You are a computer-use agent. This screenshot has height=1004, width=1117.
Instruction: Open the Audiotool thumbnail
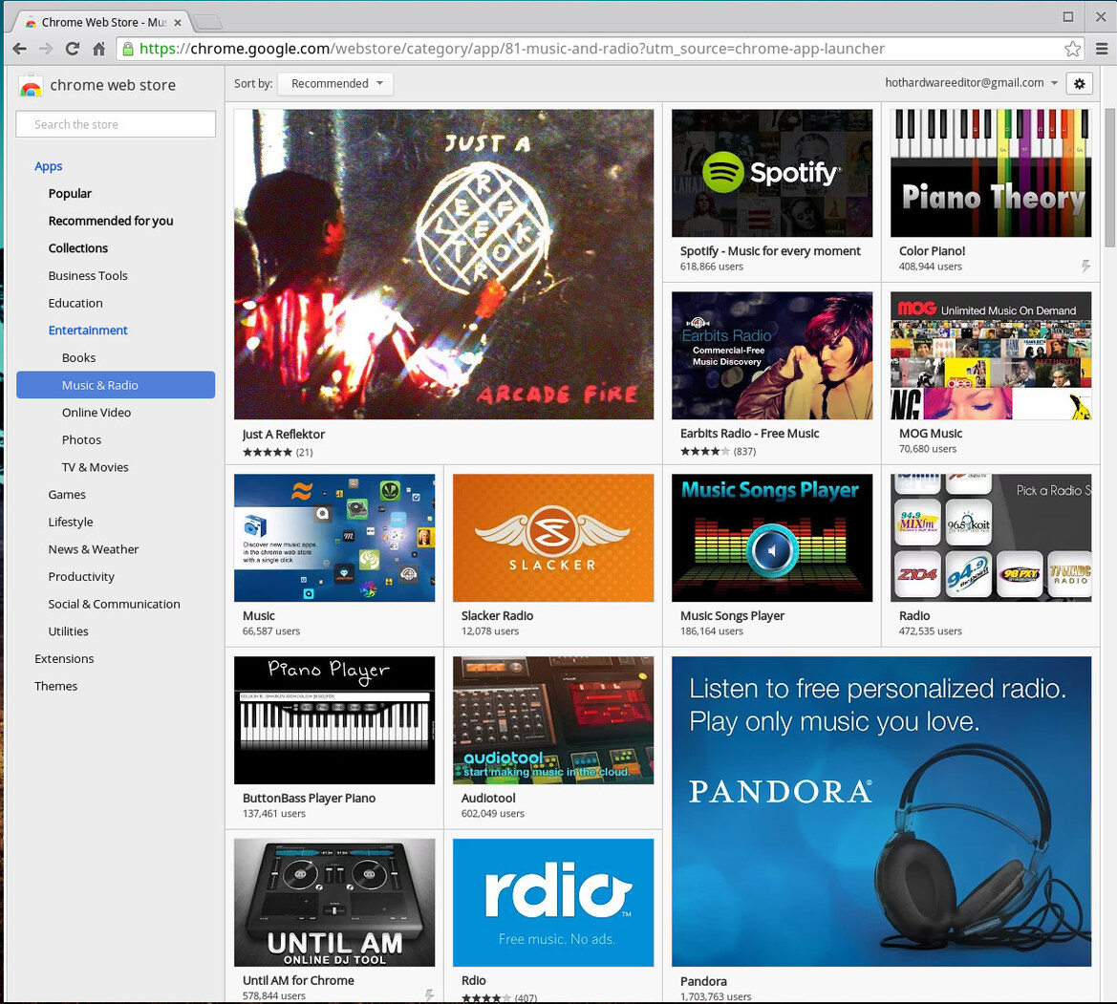[x=553, y=720]
